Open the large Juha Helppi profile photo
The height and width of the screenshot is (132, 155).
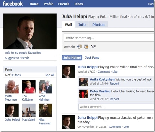[x=30, y=31]
